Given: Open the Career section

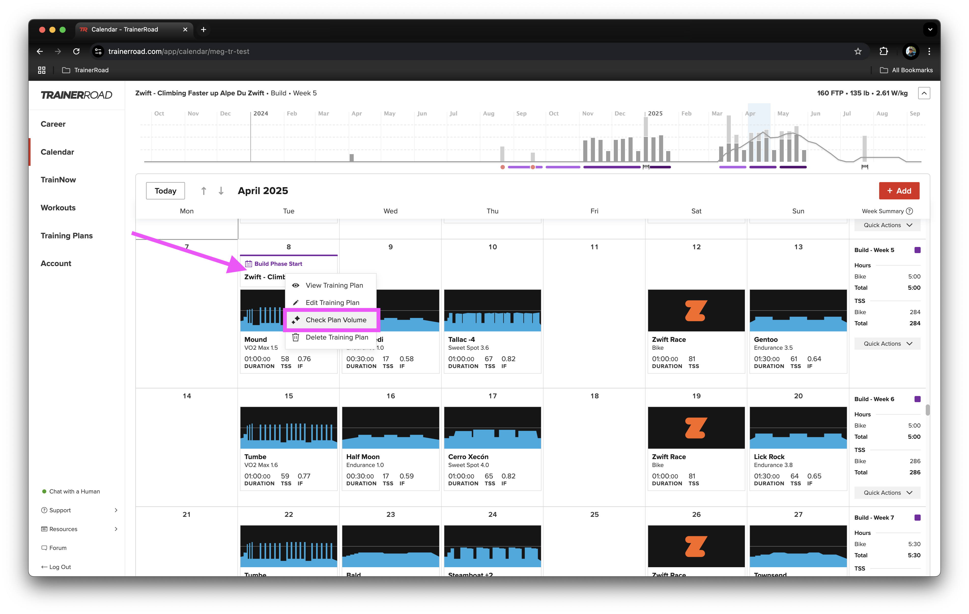Looking at the screenshot, I should pyautogui.click(x=53, y=124).
